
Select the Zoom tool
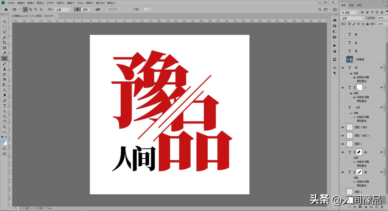point(5,126)
